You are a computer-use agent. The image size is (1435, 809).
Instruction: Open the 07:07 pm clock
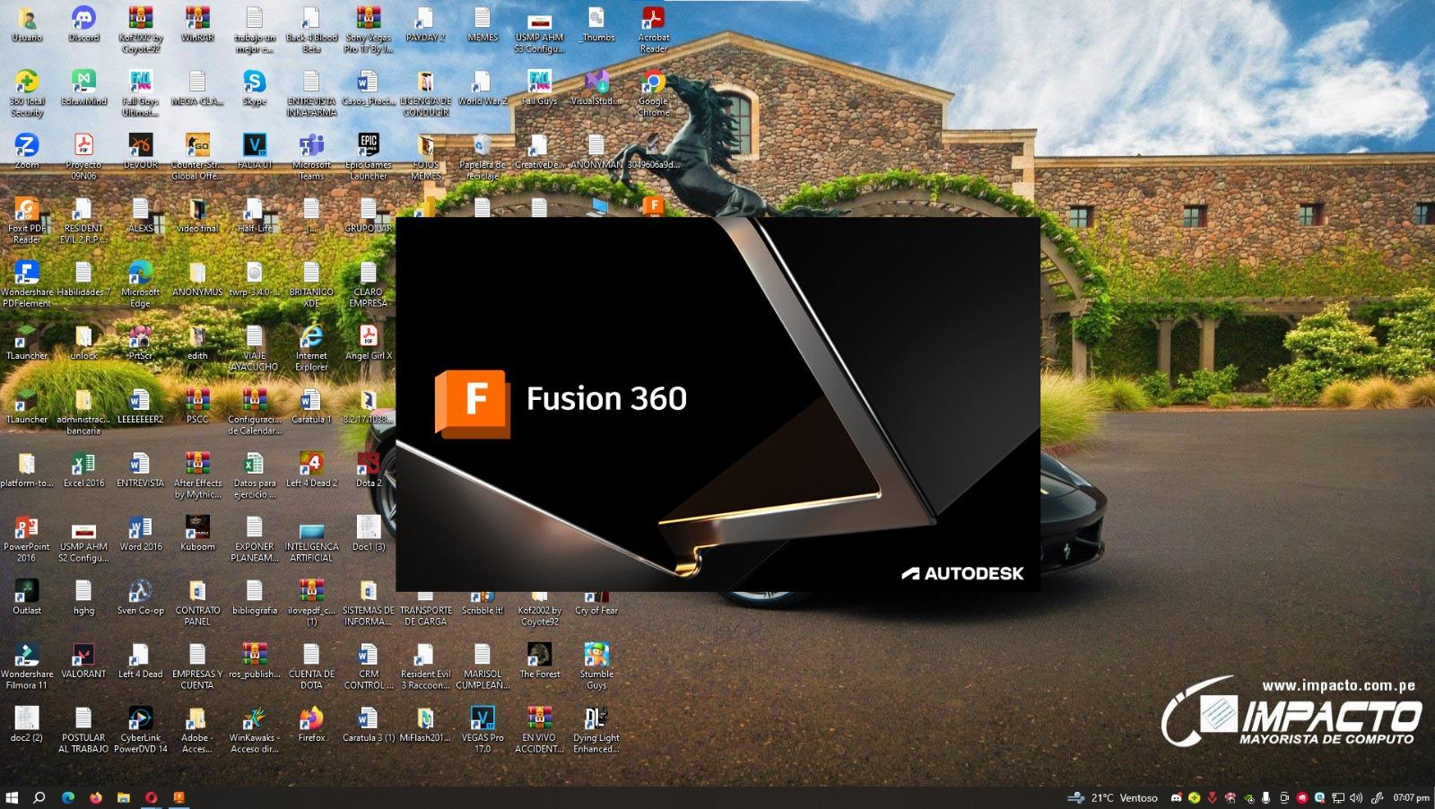pos(1411,797)
